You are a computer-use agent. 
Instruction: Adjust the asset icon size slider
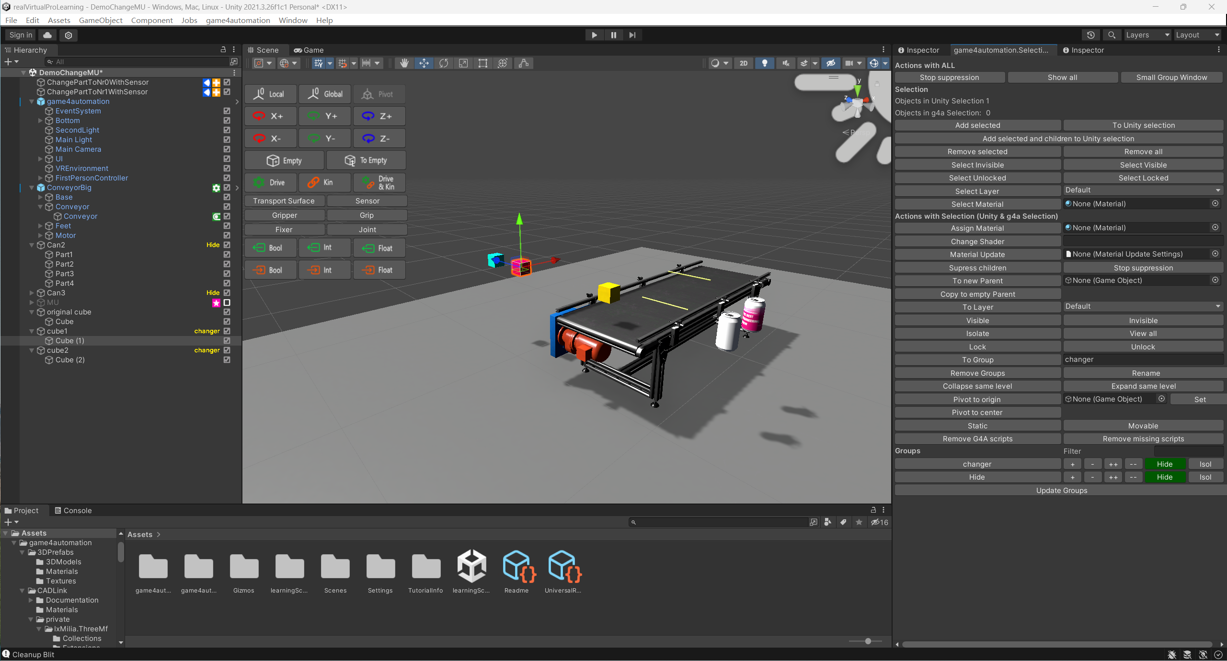[868, 641]
